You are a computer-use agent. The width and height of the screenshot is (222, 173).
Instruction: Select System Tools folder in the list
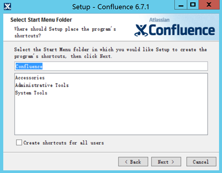[31, 93]
